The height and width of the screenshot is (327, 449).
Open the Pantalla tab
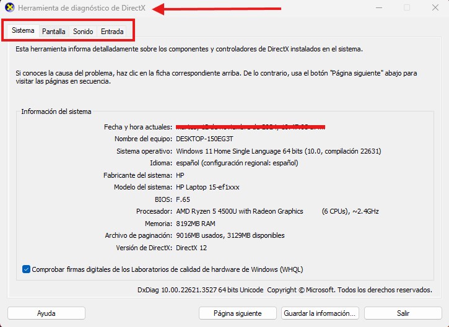(53, 31)
